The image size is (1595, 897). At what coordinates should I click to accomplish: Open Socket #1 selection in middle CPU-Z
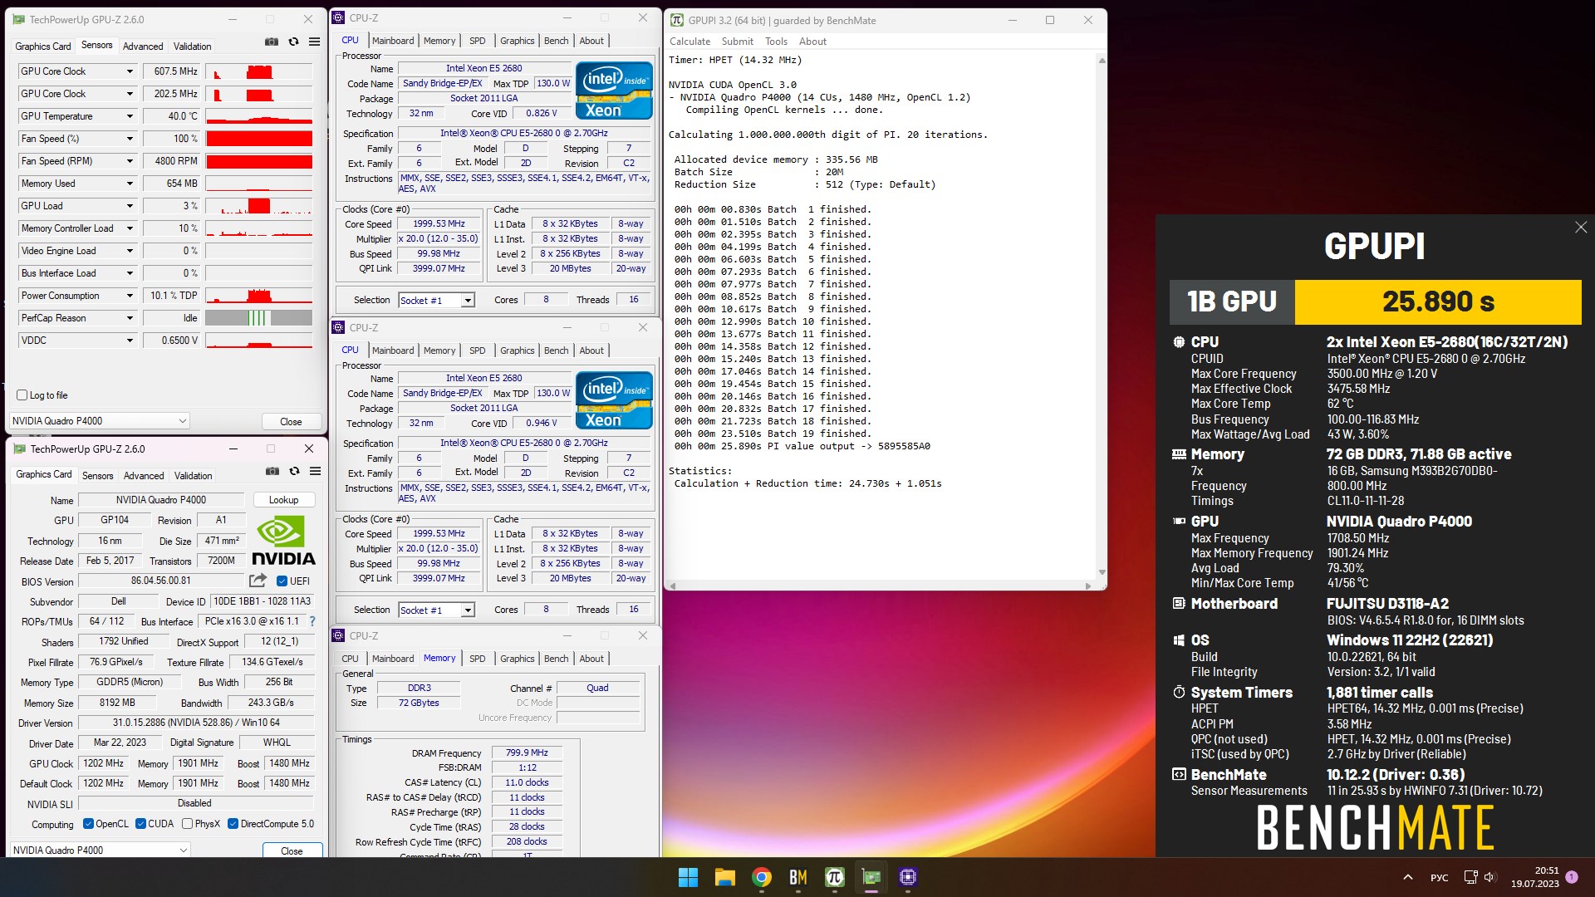pyautogui.click(x=436, y=610)
